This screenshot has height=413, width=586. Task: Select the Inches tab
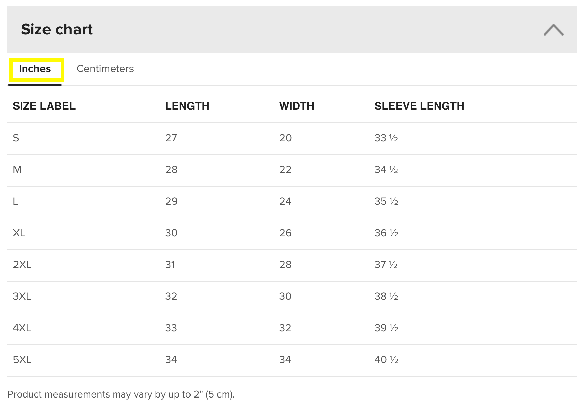[x=35, y=69]
